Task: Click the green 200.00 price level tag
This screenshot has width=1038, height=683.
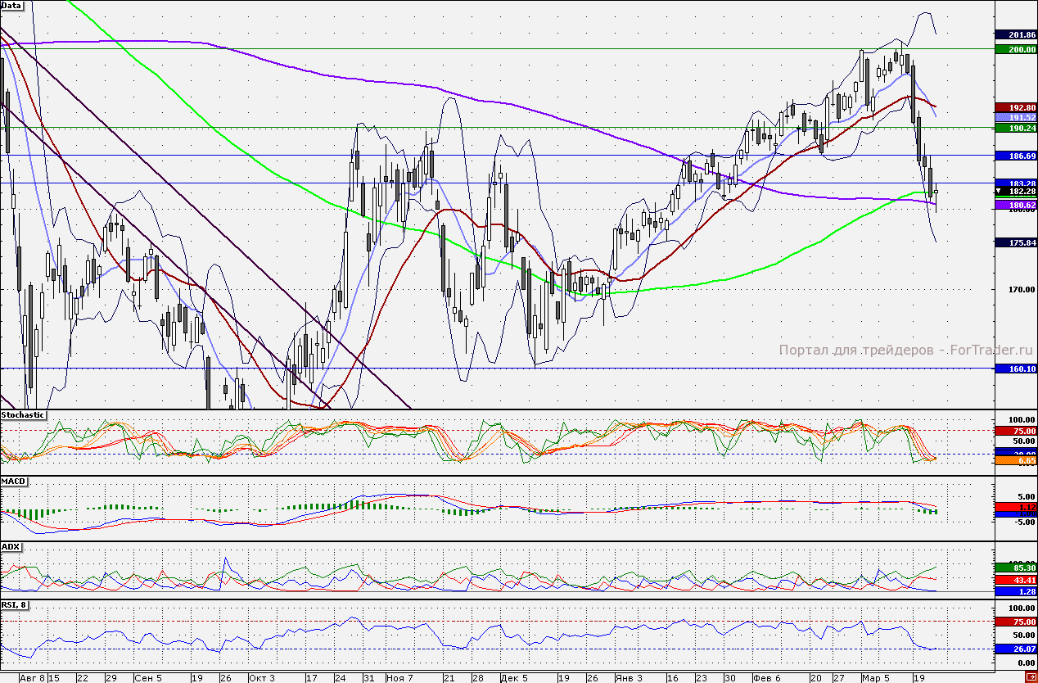Action: (x=1016, y=49)
